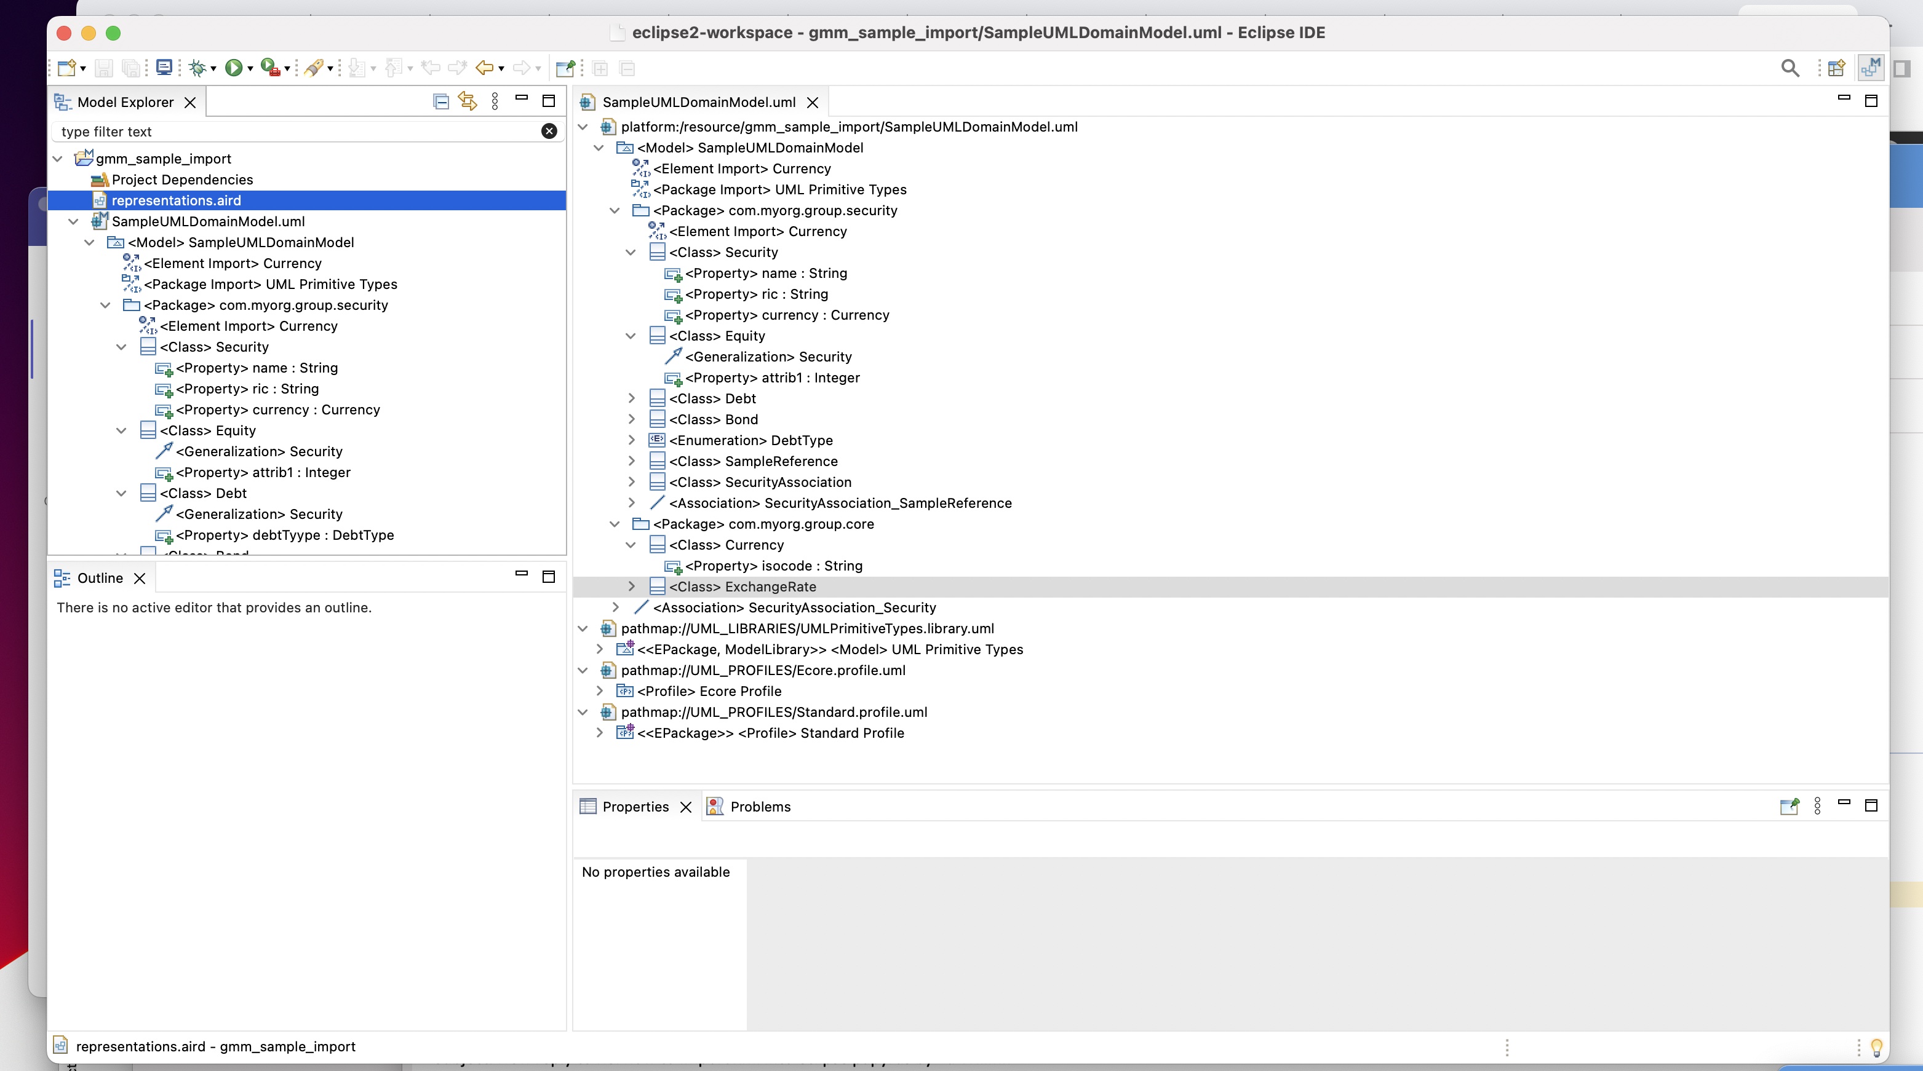Minimize the Model Explorer view

[522, 98]
